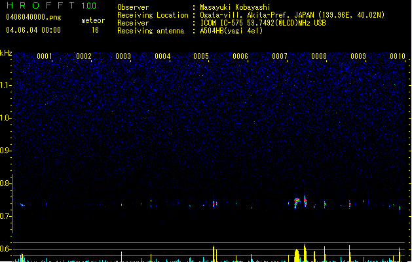Click time marker 0004
This screenshot has width=412, height=262.
coord(162,56)
